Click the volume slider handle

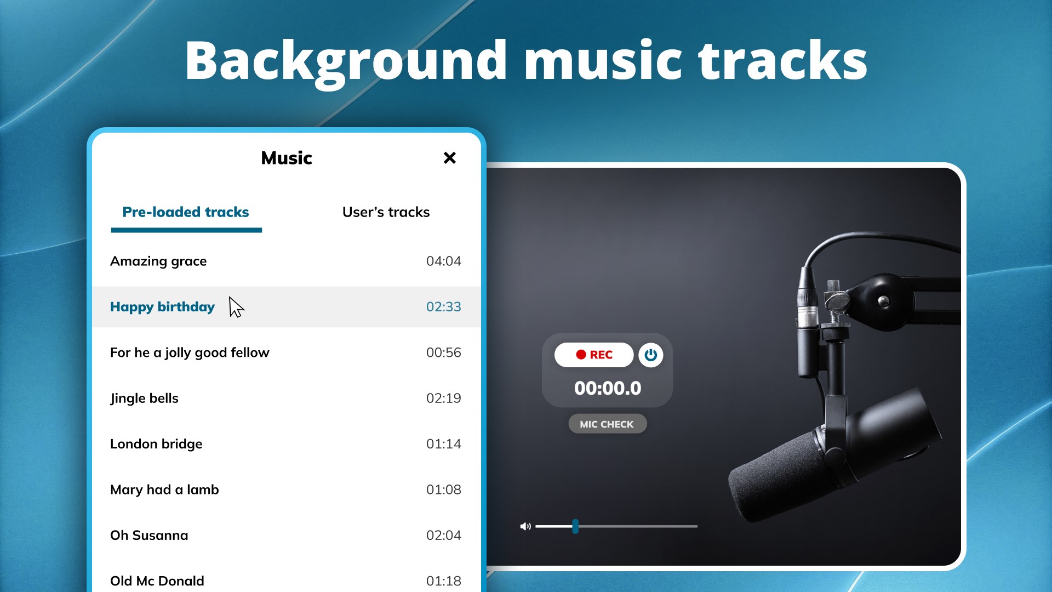575,526
